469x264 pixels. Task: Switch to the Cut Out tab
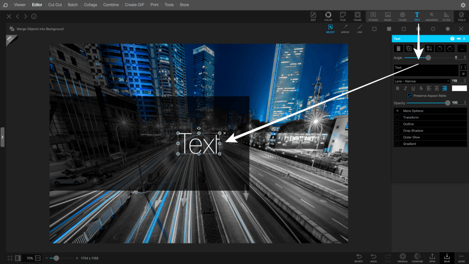tap(55, 5)
